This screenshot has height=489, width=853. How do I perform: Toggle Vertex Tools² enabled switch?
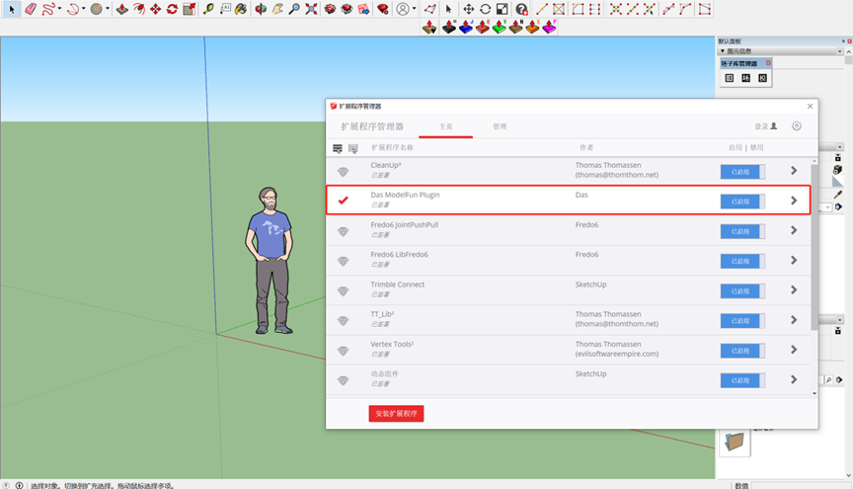pyautogui.click(x=742, y=351)
